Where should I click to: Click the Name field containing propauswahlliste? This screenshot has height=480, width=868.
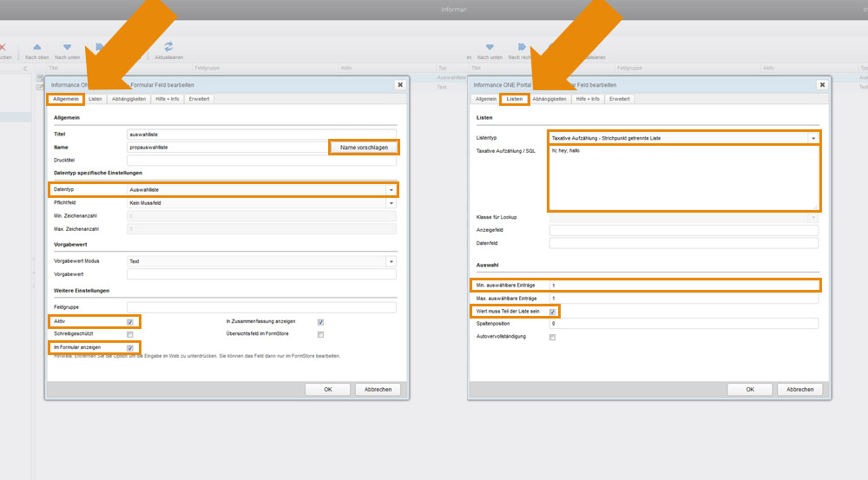[228, 148]
